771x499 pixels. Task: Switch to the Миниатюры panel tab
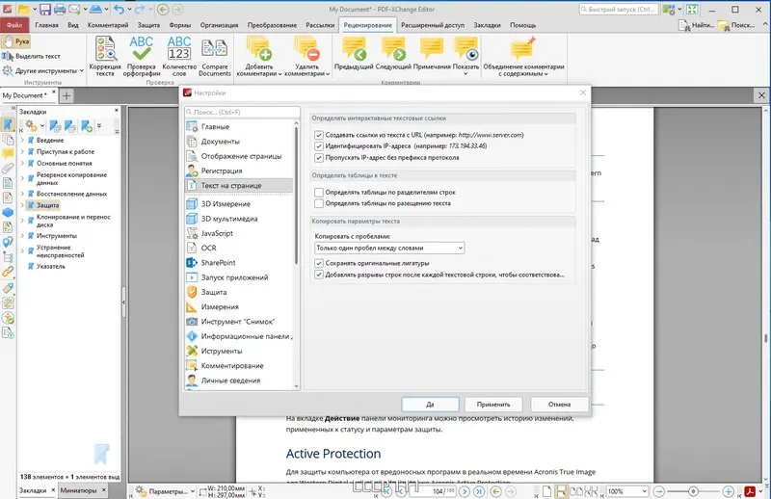(x=78, y=490)
